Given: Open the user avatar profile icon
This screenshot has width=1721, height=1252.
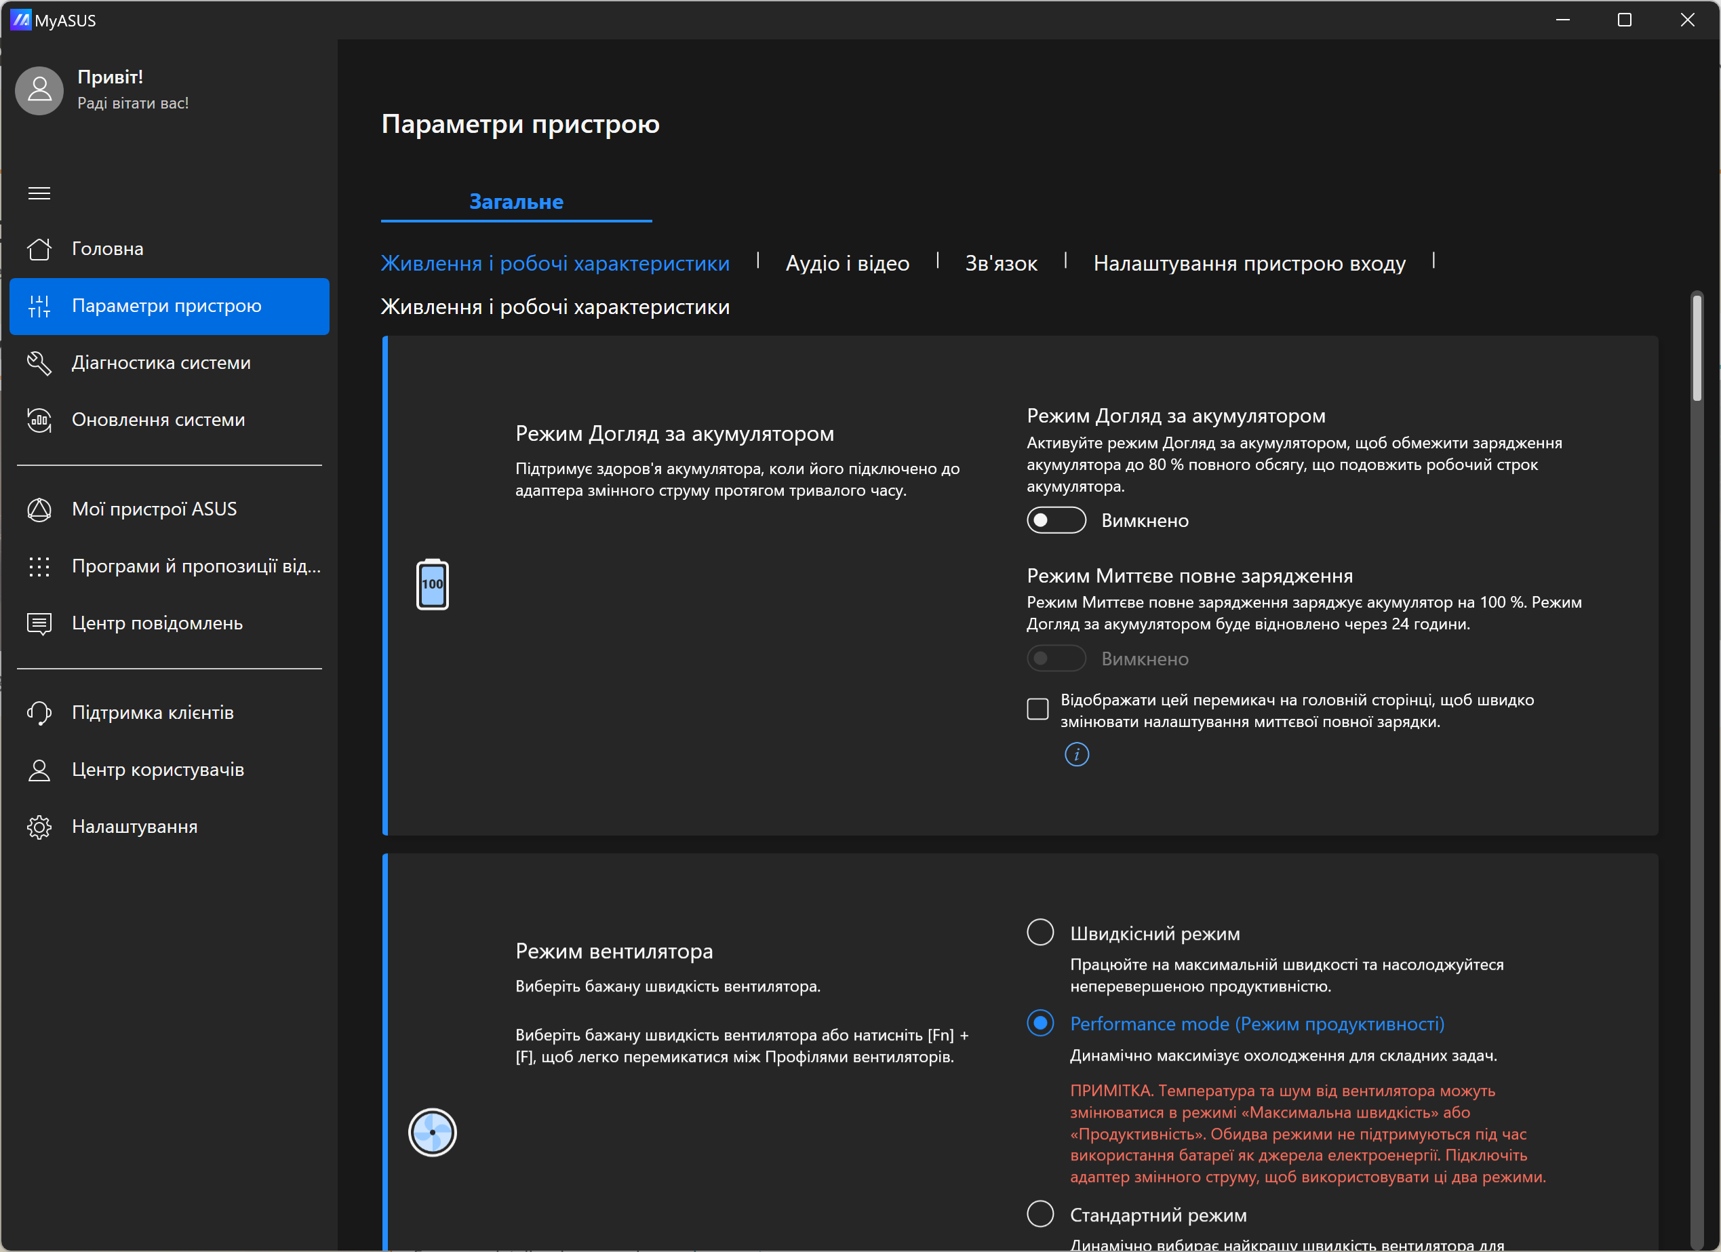Looking at the screenshot, I should tap(39, 90).
